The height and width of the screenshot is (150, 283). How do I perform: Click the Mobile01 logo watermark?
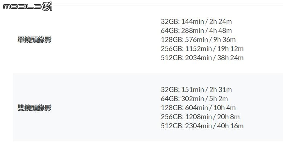click(x=28, y=7)
